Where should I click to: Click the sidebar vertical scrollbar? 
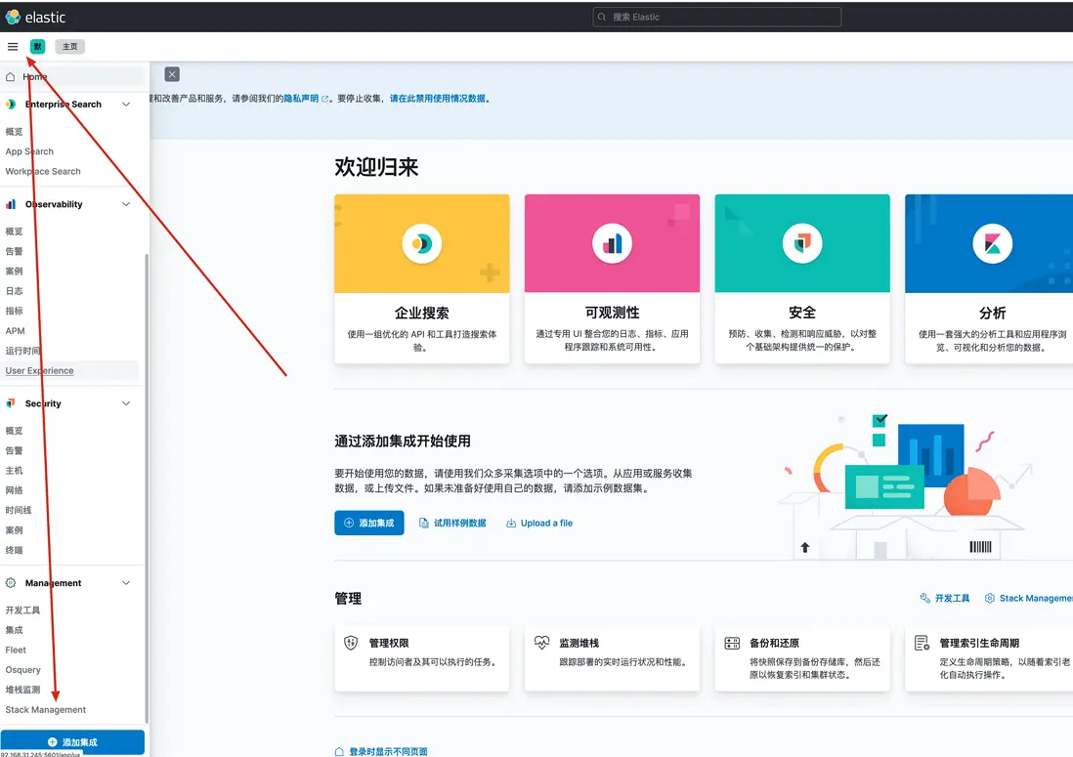pos(147,488)
